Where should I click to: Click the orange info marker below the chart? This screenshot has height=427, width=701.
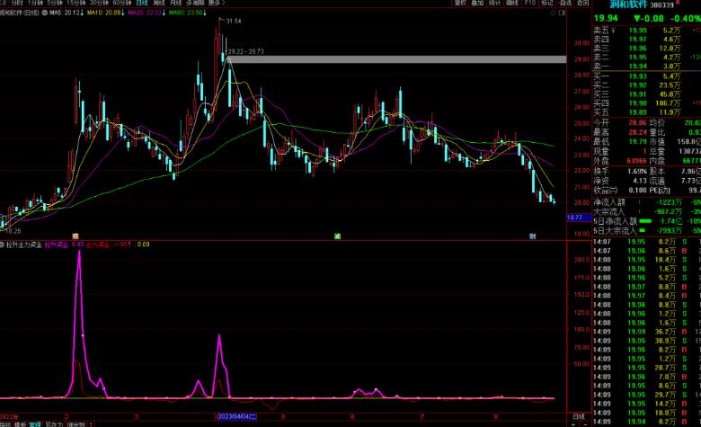click(75, 236)
